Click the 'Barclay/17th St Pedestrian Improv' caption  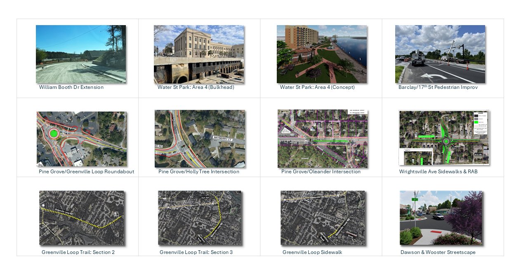tap(438, 87)
